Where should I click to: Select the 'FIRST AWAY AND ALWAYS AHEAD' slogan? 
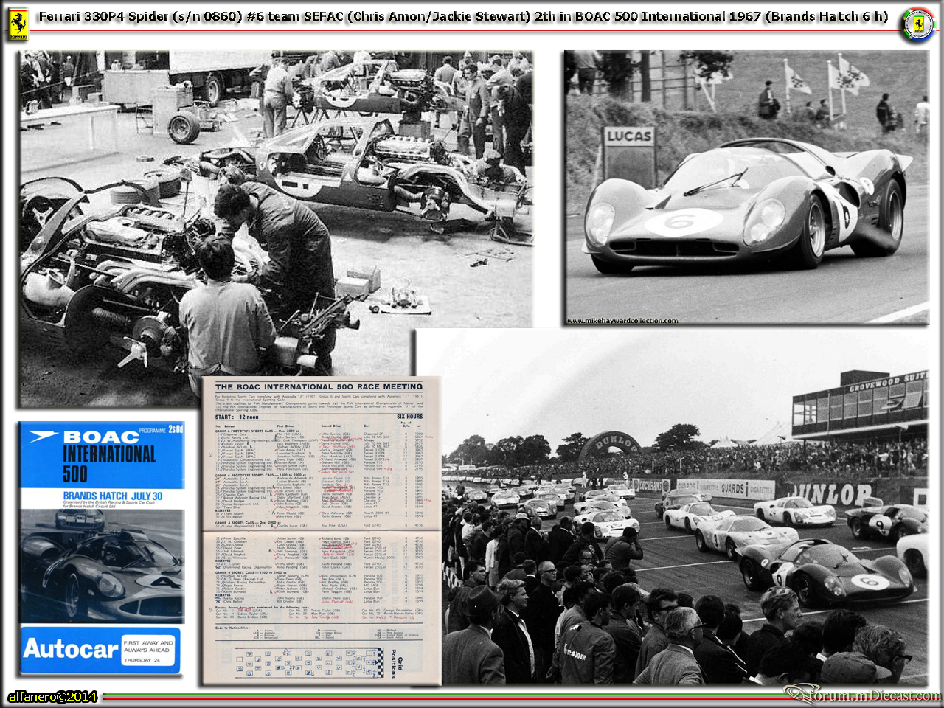coord(148,647)
